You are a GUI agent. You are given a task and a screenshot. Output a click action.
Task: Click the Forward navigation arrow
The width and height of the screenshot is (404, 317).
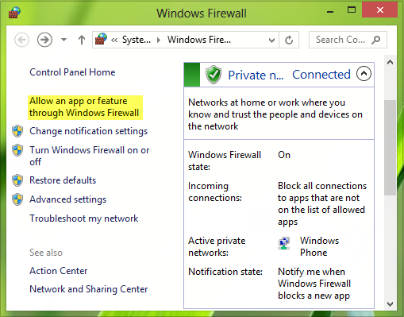pos(44,40)
